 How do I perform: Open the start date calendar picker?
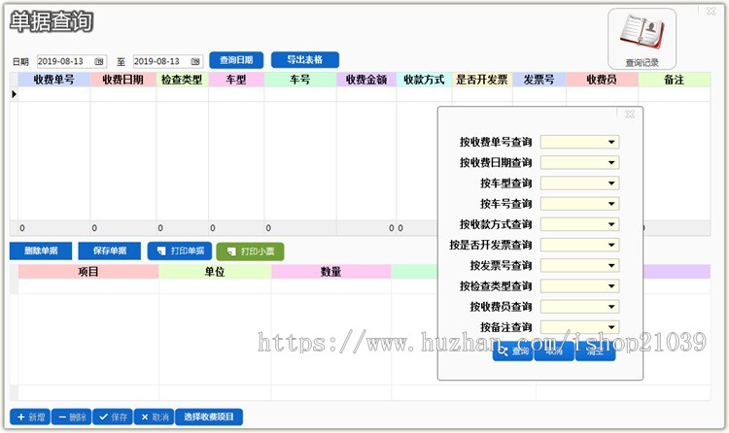coord(99,61)
